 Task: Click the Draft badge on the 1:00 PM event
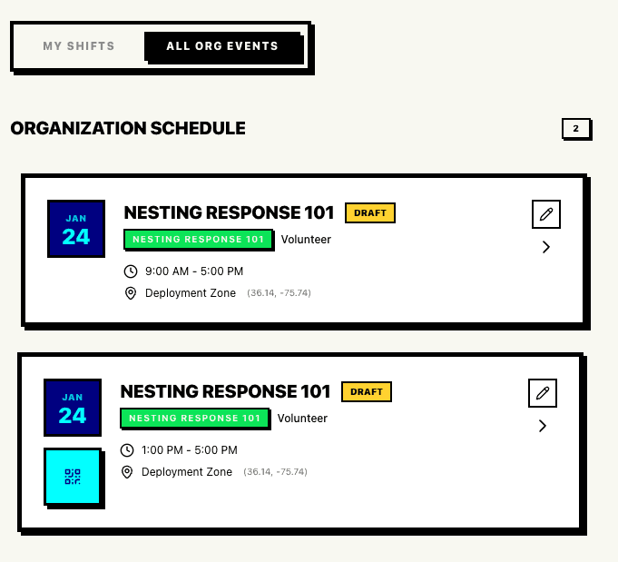tap(367, 392)
